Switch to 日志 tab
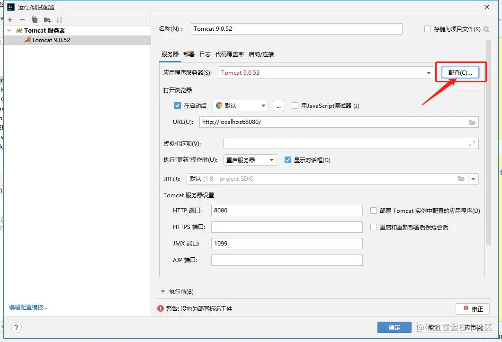 (x=205, y=54)
